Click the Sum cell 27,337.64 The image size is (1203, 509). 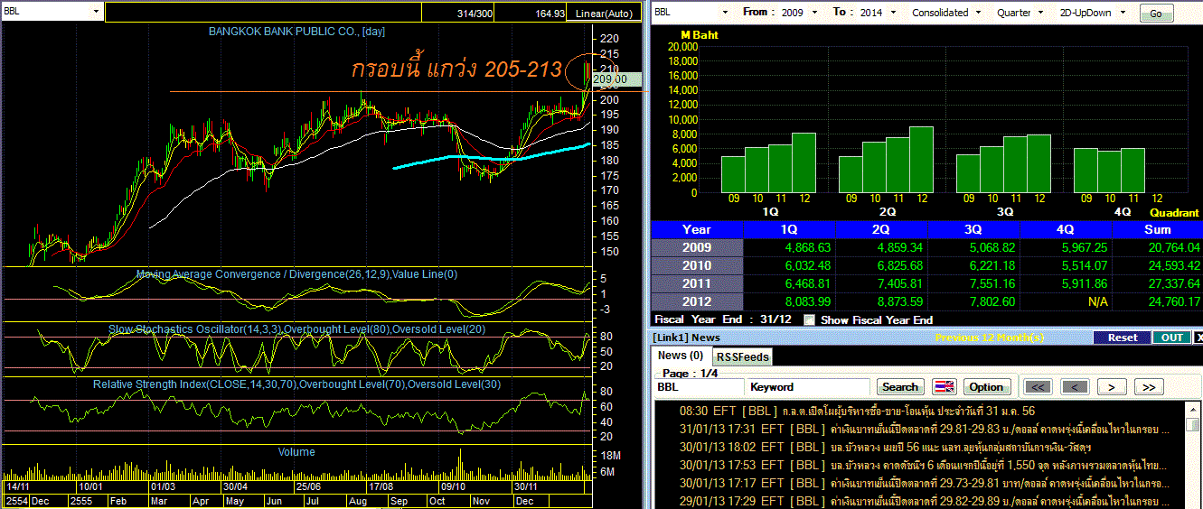click(x=1157, y=283)
